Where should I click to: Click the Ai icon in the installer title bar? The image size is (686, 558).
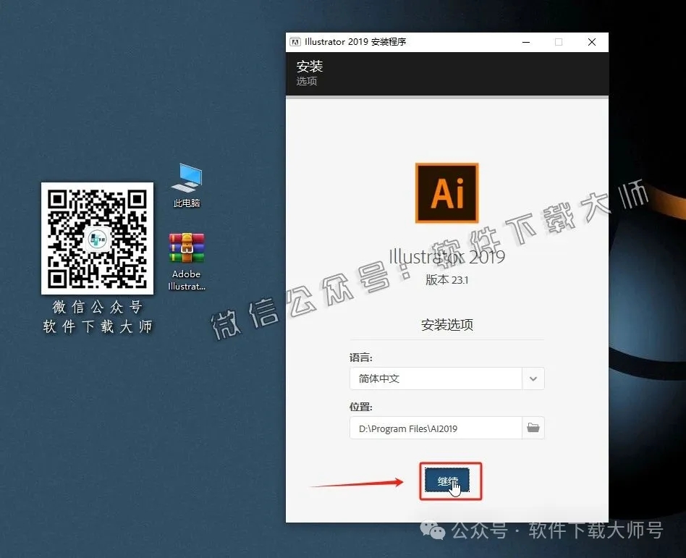click(295, 41)
